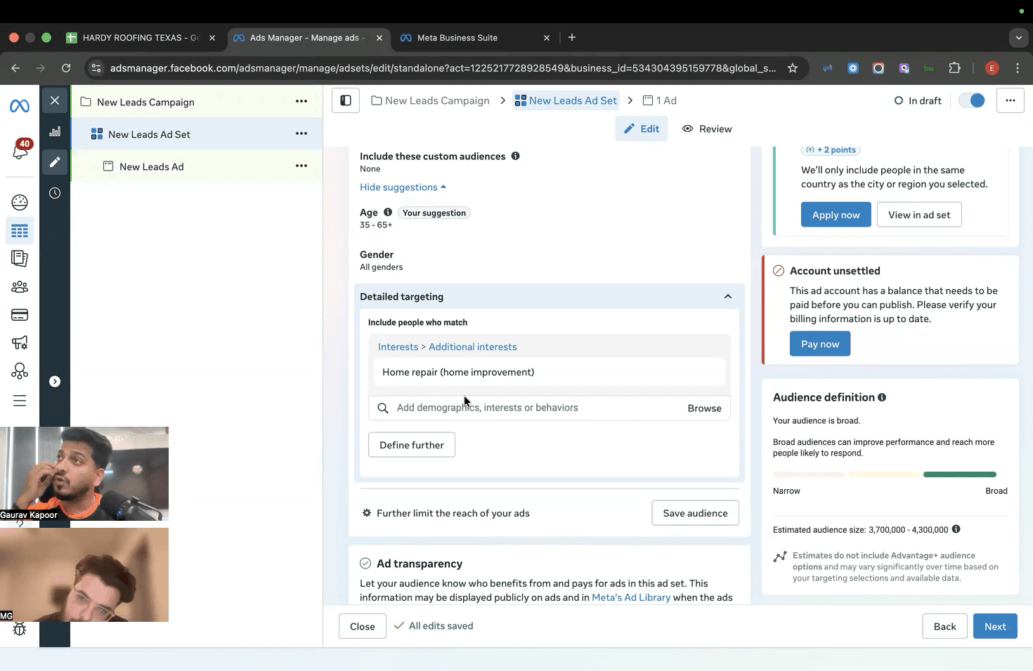
Task: Open the Billing card icon in sidebar
Action: tap(20, 314)
